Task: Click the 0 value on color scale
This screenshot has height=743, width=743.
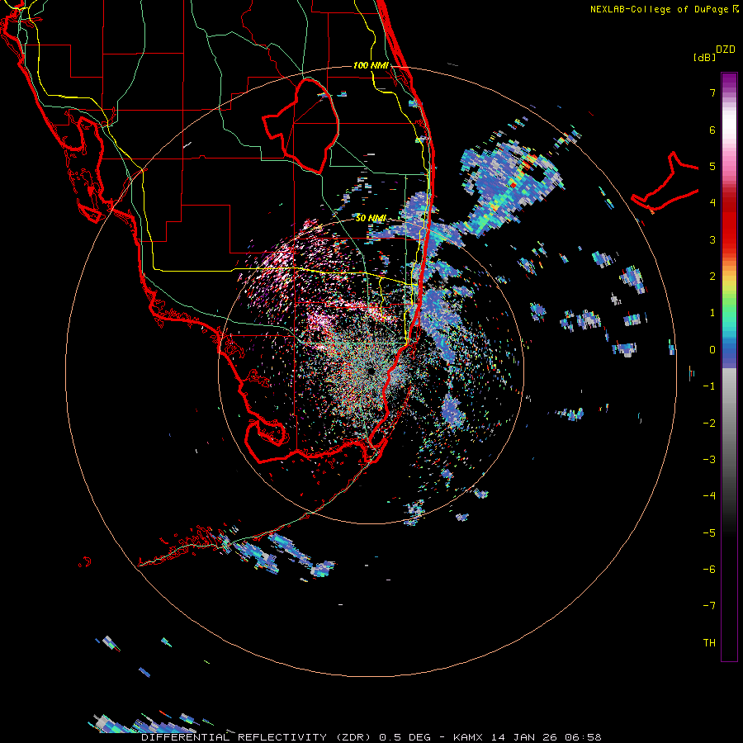Action: click(712, 350)
